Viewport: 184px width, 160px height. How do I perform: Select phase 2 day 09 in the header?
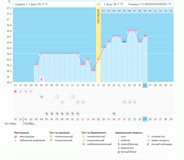(x=145, y=11)
